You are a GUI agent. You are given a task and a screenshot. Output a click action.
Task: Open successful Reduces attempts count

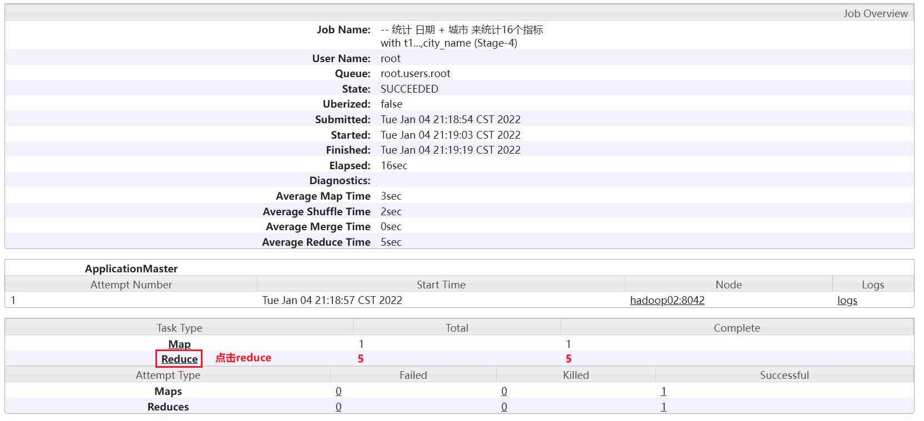click(663, 407)
